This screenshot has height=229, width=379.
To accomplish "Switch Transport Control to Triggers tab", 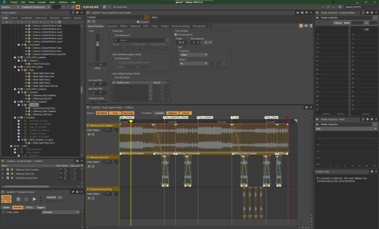I will (41, 208).
